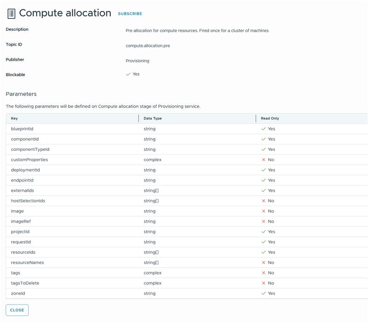Click the hostSelectionIds red X icon
The width and height of the screenshot is (368, 322).
click(x=264, y=201)
